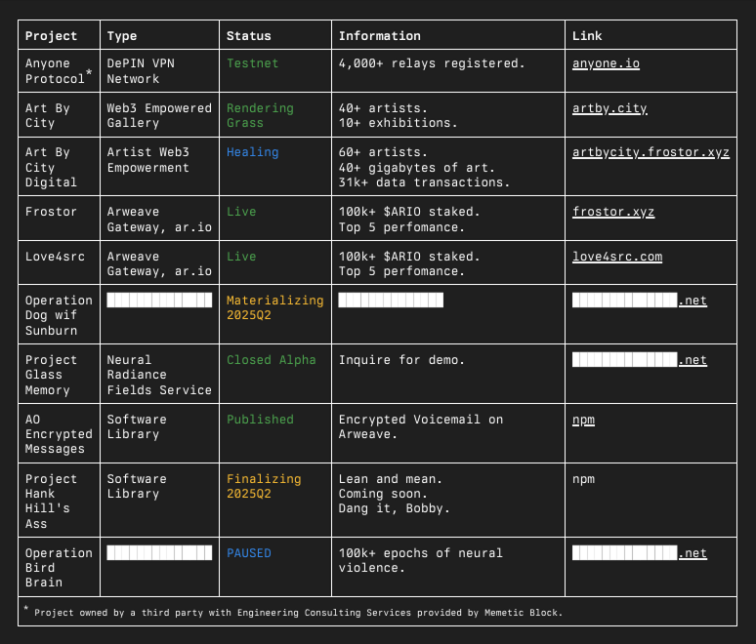
Task: Click the Live status in the Love4src row
Action: pyautogui.click(x=241, y=257)
